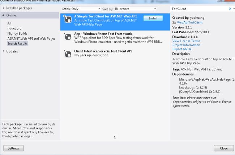Install the Simple Test Client package
Viewport: 235px width, 155px height.
coord(153,18)
